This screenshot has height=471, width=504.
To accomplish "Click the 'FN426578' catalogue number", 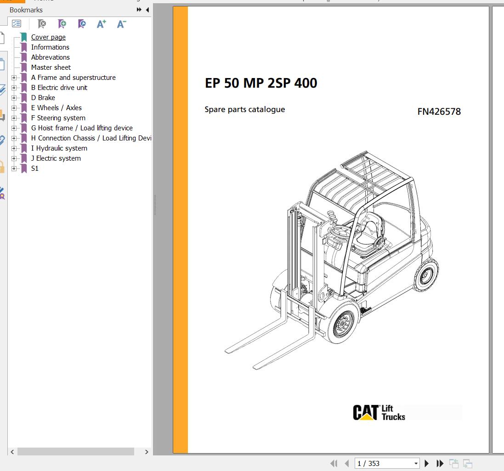I will point(439,112).
